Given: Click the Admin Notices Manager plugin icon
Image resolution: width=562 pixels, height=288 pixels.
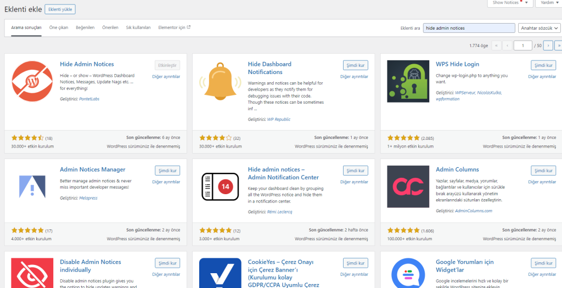Looking at the screenshot, I should [32, 187].
